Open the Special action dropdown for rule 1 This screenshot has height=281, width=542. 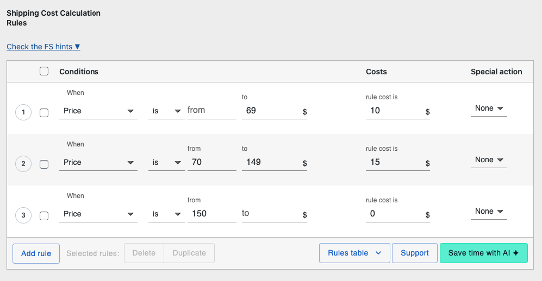coord(488,108)
